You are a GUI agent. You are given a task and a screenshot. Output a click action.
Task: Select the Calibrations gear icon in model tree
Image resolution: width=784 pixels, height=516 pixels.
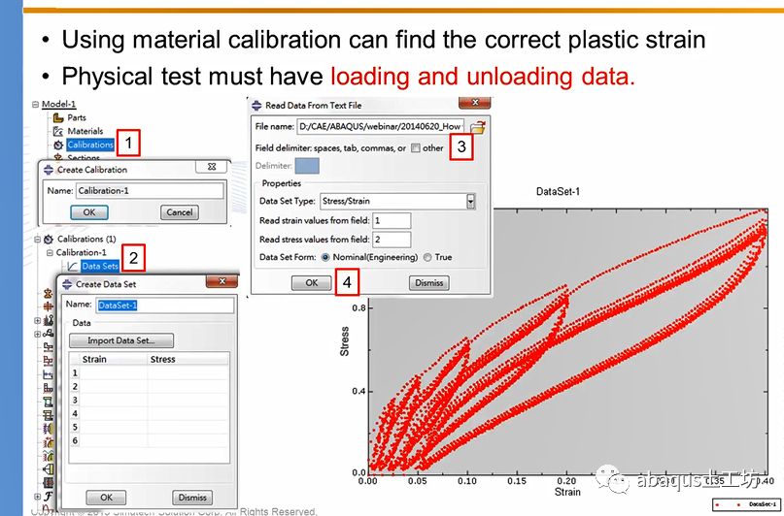click(58, 145)
